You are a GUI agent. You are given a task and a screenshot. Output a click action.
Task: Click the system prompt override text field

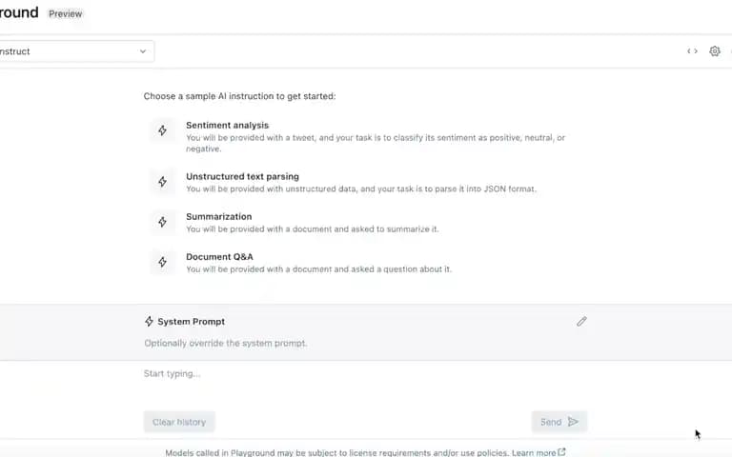coord(365,343)
